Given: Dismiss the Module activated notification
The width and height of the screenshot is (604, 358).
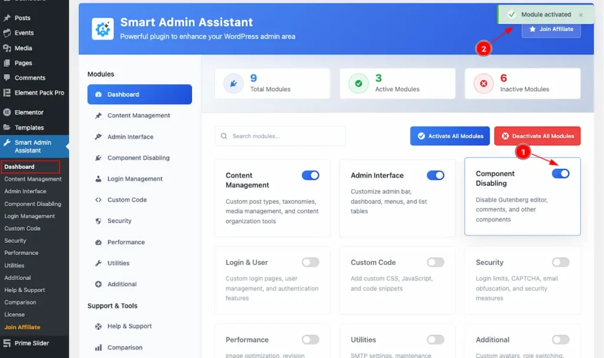Looking at the screenshot, I should click(581, 15).
